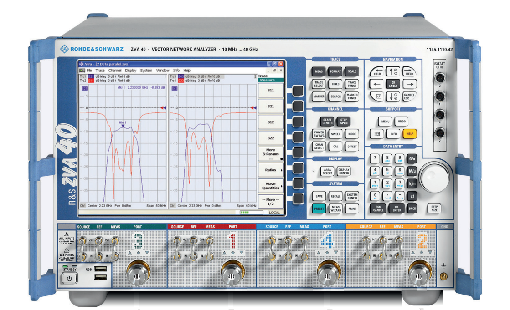510x310 pixels.
Task: Open the Channel menu
Action: pos(115,71)
